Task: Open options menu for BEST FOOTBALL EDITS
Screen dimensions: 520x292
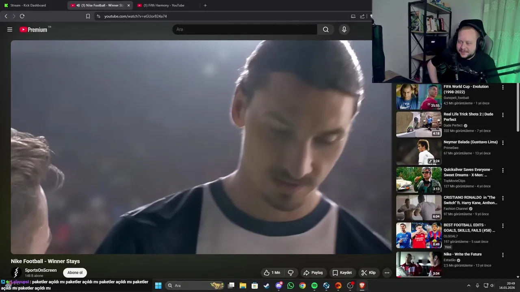Action: [x=503, y=225]
